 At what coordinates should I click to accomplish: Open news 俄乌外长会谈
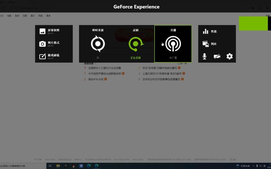96,79
